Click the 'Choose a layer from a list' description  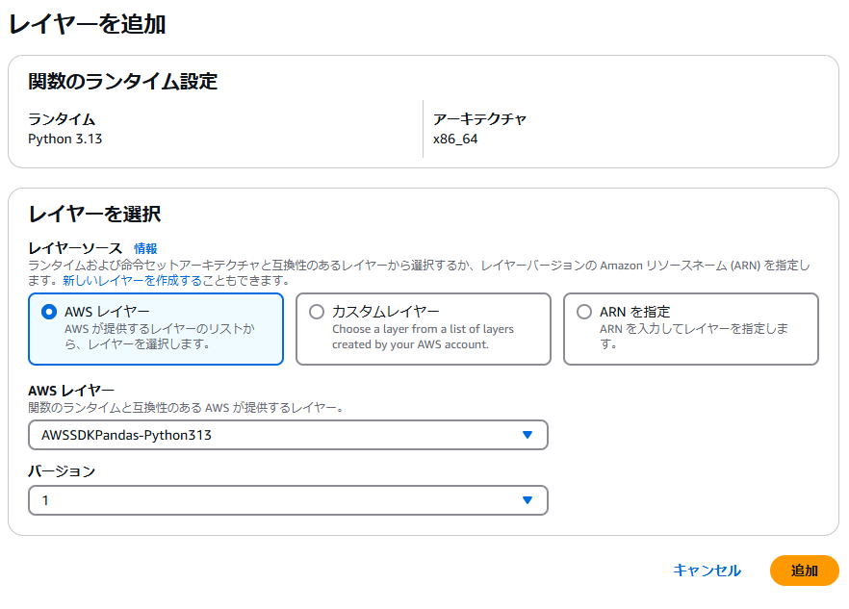pos(423,337)
